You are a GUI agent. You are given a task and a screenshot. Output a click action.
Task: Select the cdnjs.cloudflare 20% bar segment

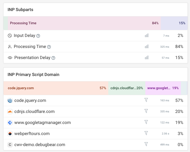[x=127, y=88]
